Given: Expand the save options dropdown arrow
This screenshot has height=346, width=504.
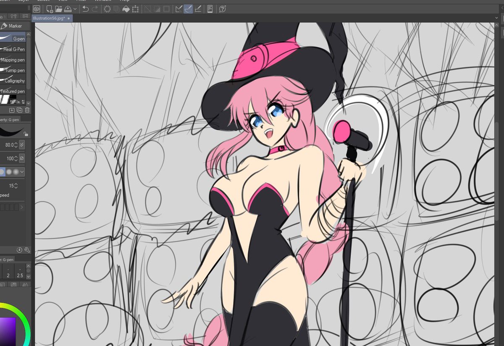Looking at the screenshot, I should tap(75, 9).
